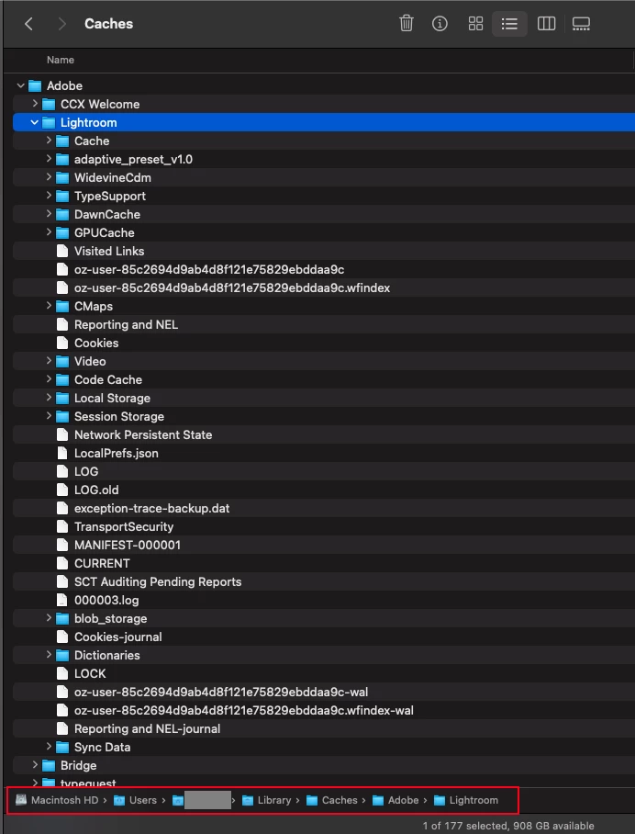The width and height of the screenshot is (635, 834).
Task: Go to Adobe in path bar
Action: [395, 800]
